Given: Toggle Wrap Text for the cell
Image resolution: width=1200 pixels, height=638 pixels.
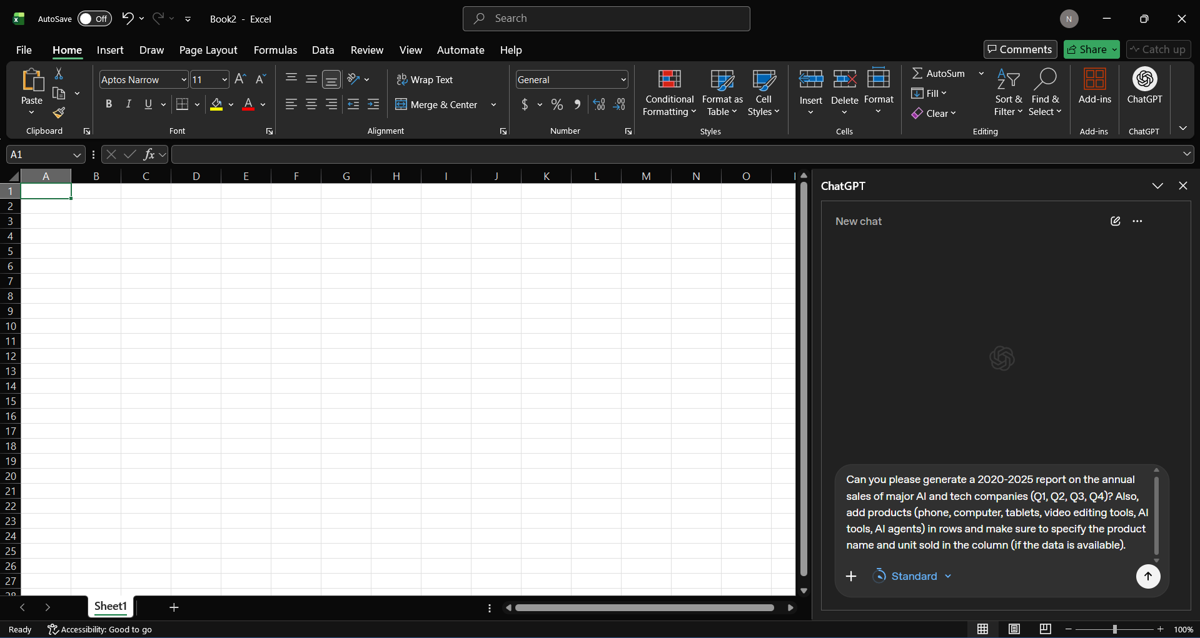Looking at the screenshot, I should click(x=425, y=79).
